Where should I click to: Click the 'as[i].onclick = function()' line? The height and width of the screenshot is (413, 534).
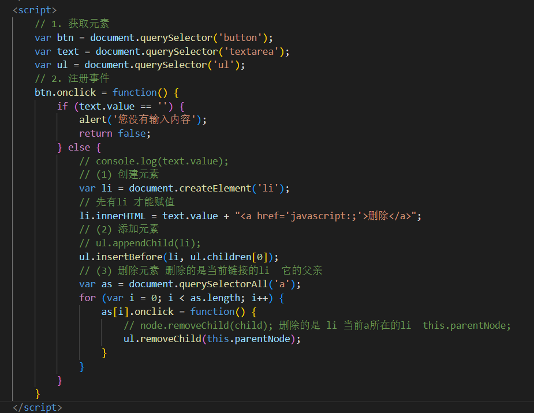[x=179, y=311]
